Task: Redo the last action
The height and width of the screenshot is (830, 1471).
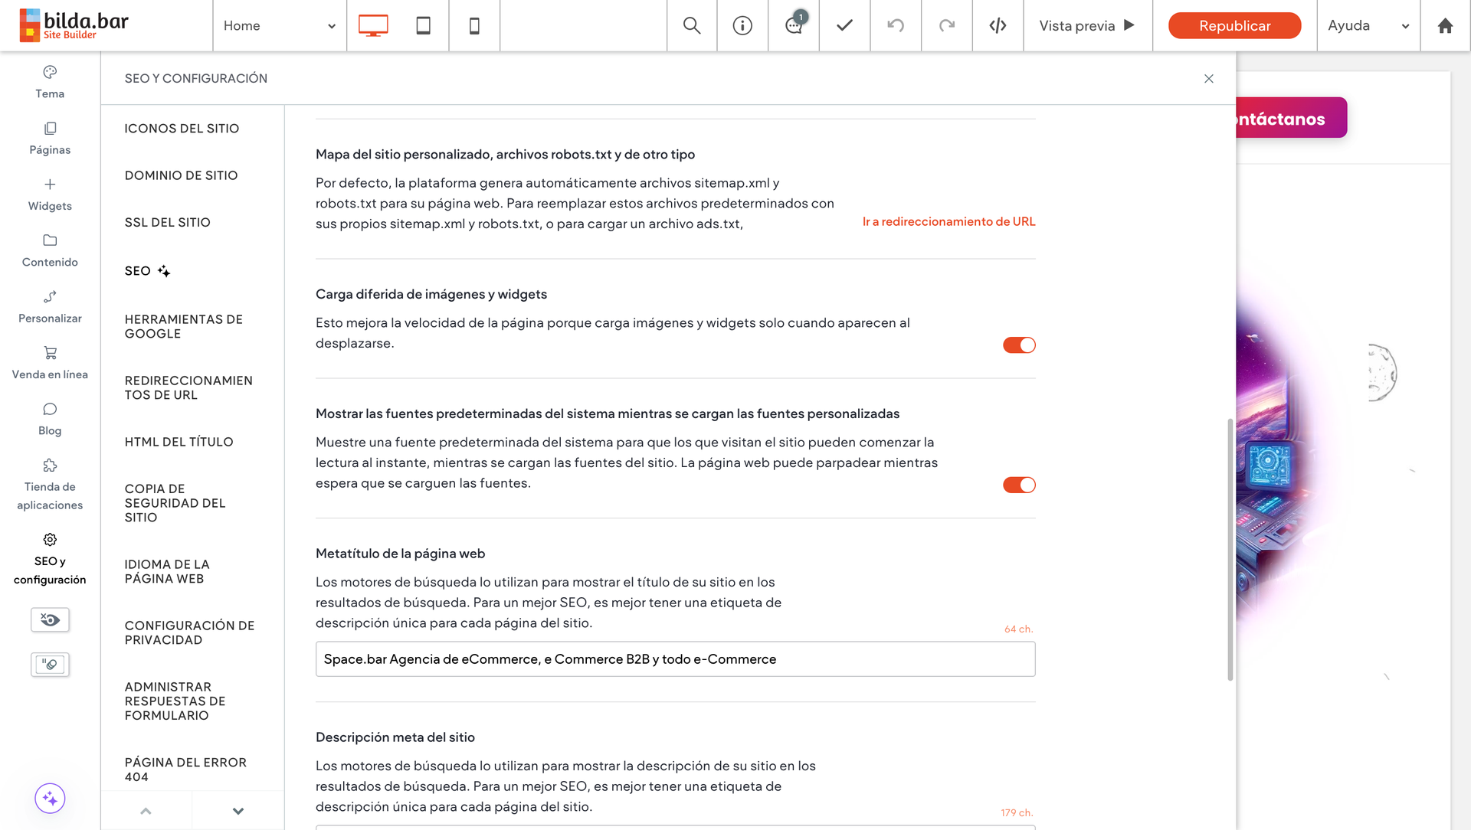Action: (x=947, y=25)
